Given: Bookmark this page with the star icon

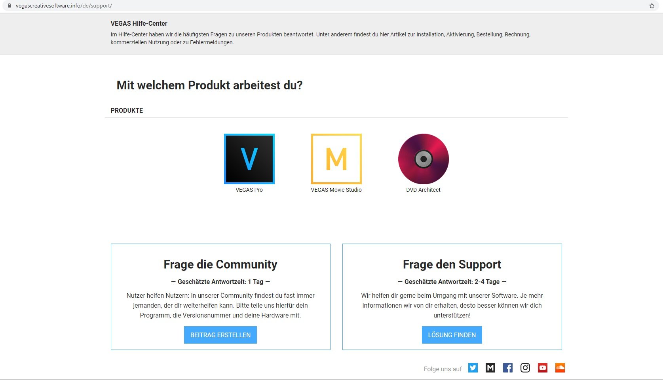Looking at the screenshot, I should pos(652,6).
